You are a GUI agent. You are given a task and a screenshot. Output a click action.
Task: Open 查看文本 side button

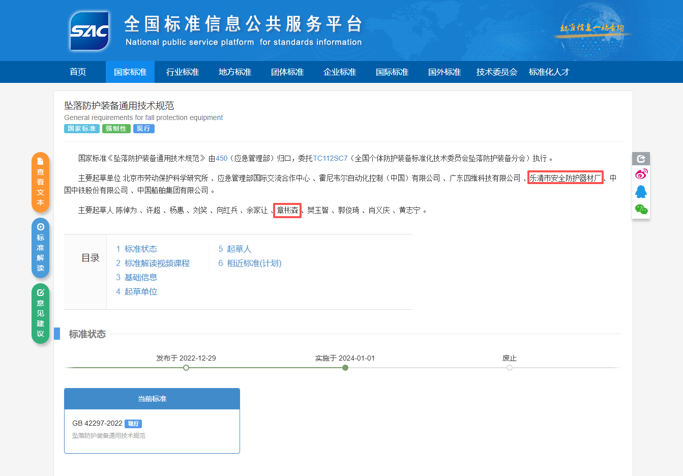click(x=41, y=182)
